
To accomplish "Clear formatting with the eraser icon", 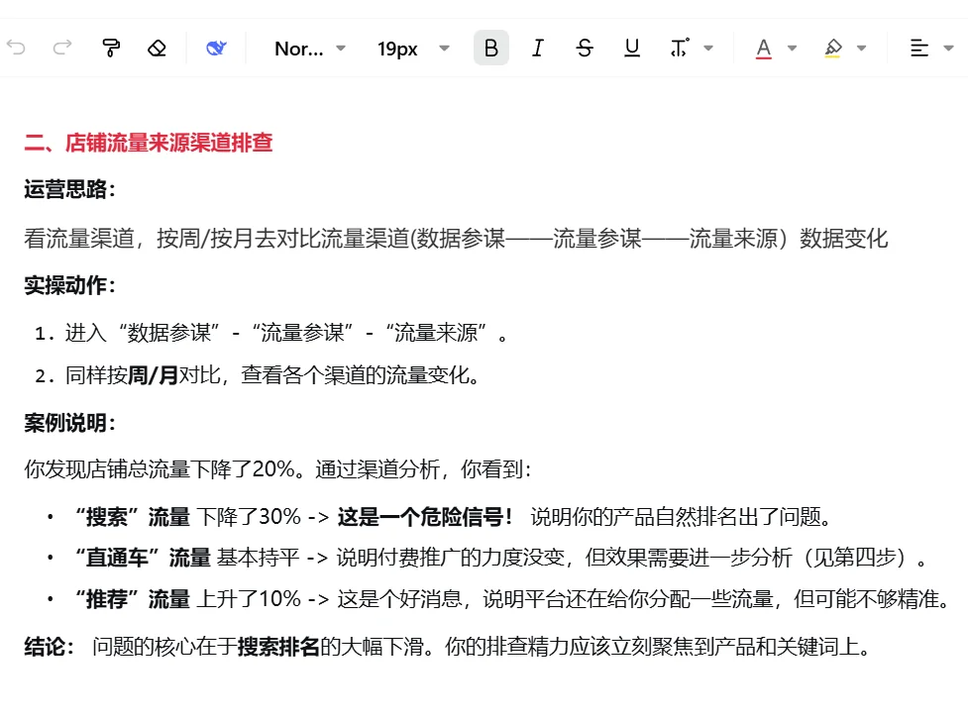I will tap(157, 48).
